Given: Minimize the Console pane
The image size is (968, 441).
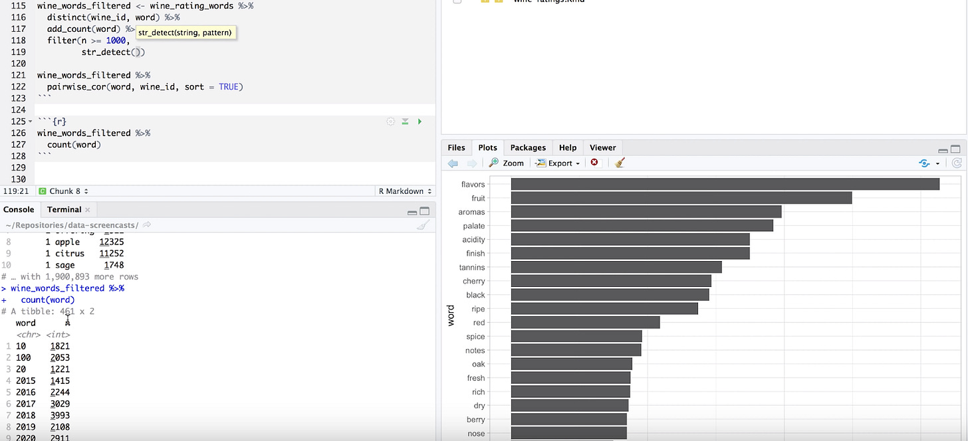Looking at the screenshot, I should [x=412, y=212].
